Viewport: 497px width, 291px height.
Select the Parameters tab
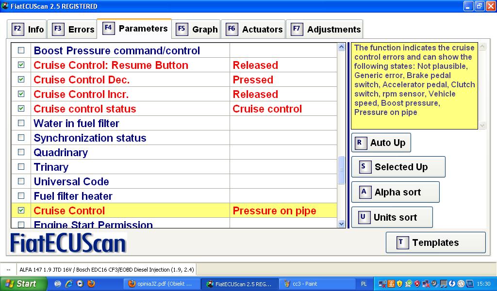pos(134,29)
